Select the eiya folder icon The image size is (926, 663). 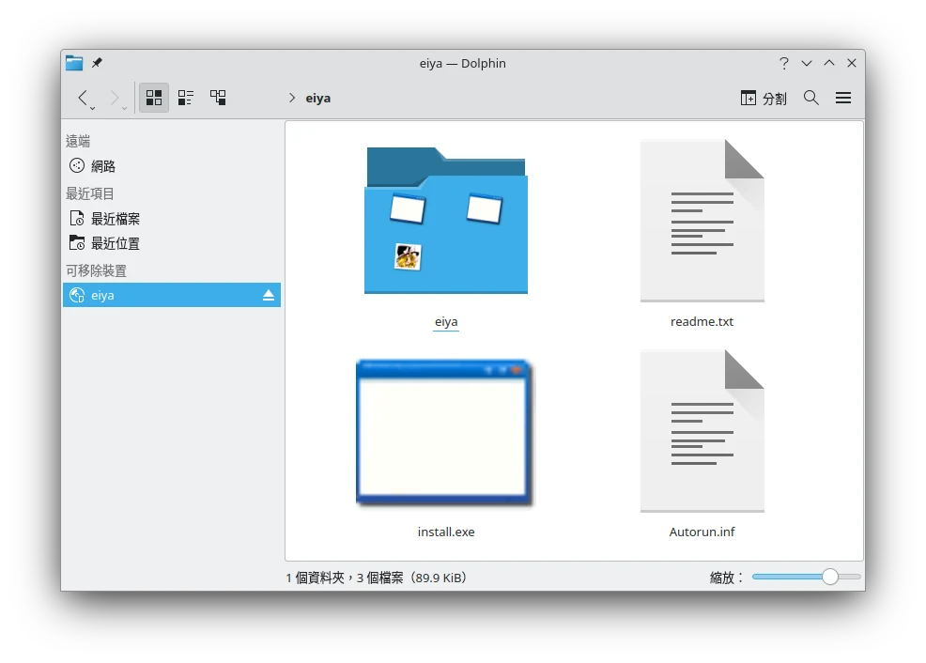click(446, 222)
